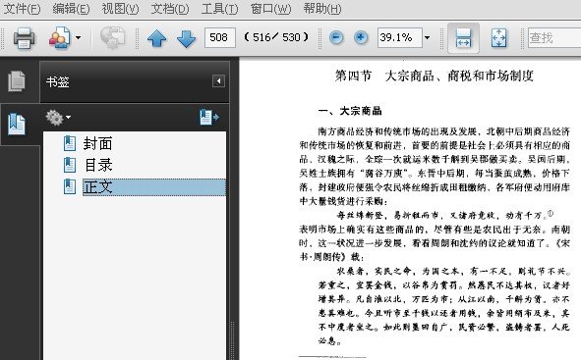Open the 工具(T) menu

click(220, 8)
